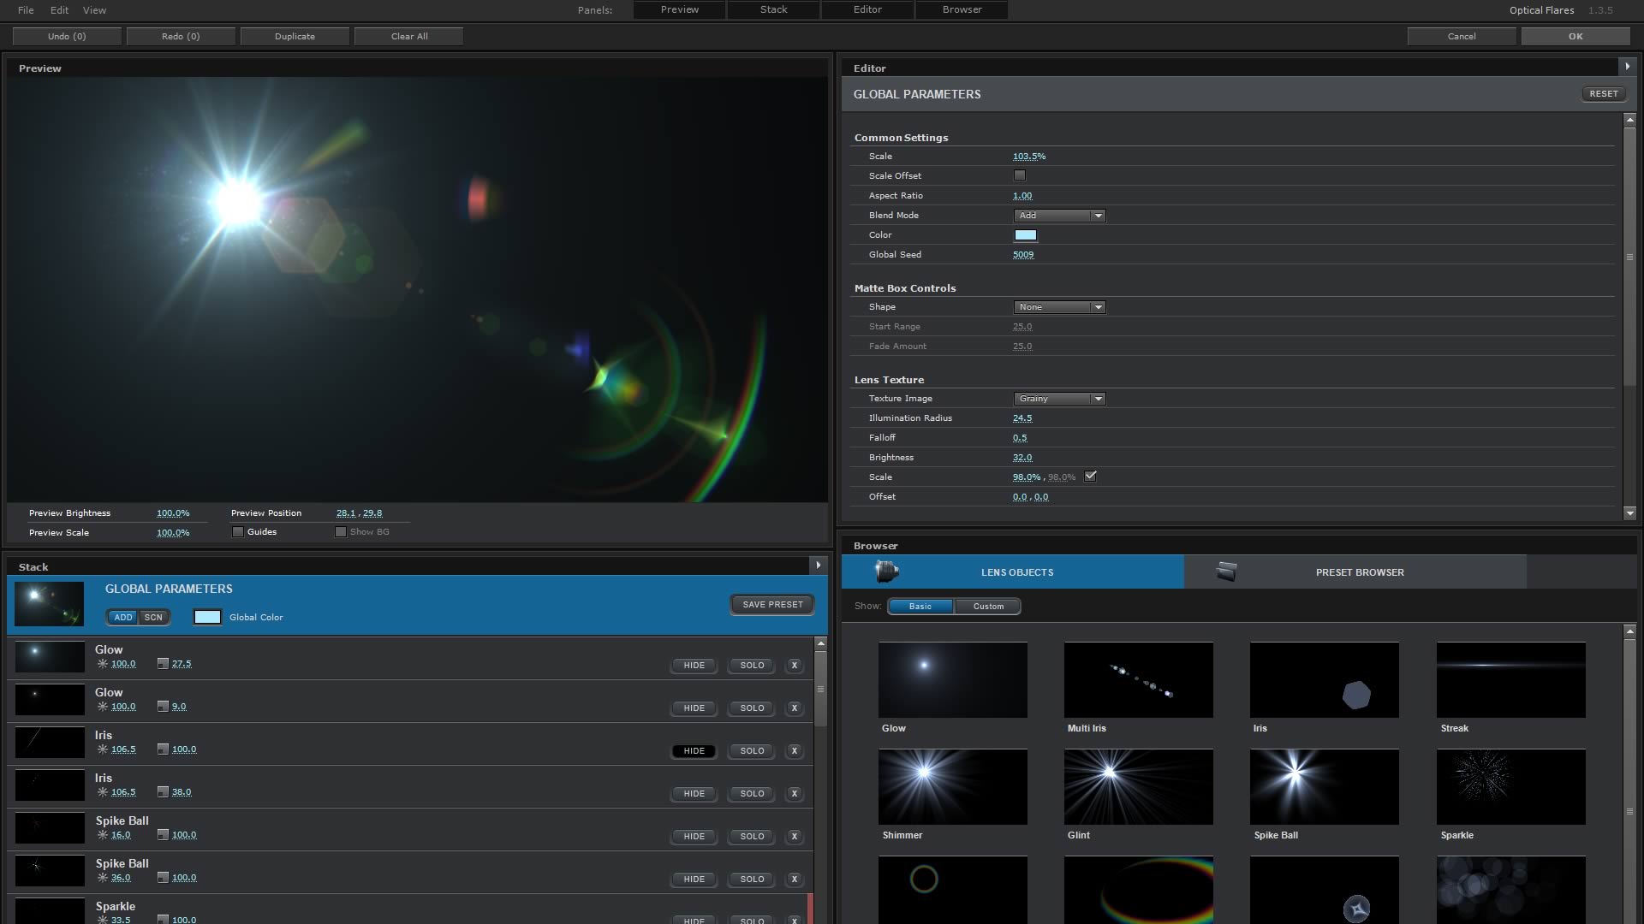Add the Streak lens object
The image size is (1644, 924).
pos(1510,680)
